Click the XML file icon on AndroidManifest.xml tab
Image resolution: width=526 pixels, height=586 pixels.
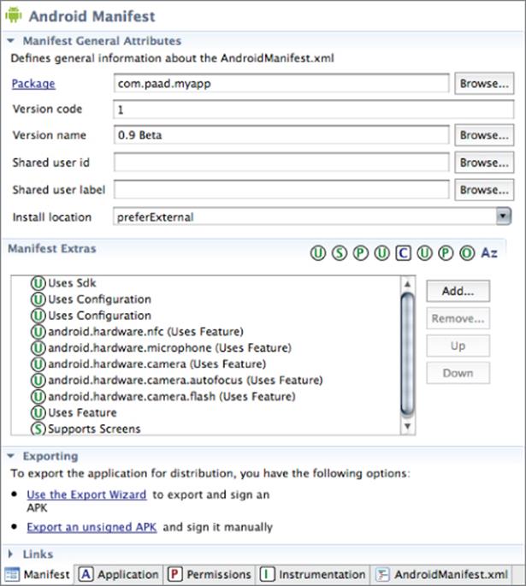click(x=383, y=574)
